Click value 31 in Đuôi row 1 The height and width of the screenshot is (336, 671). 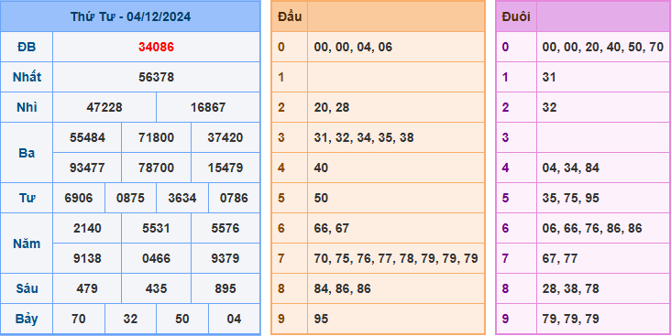point(549,78)
